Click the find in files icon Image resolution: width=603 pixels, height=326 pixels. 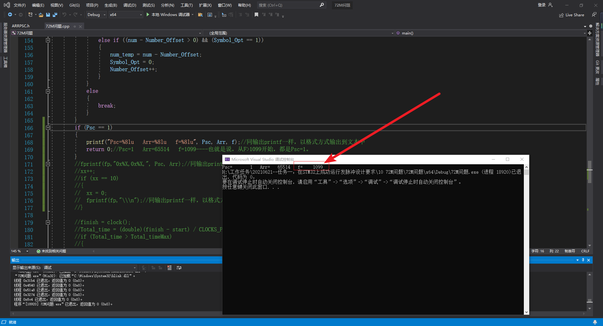pyautogui.click(x=200, y=15)
